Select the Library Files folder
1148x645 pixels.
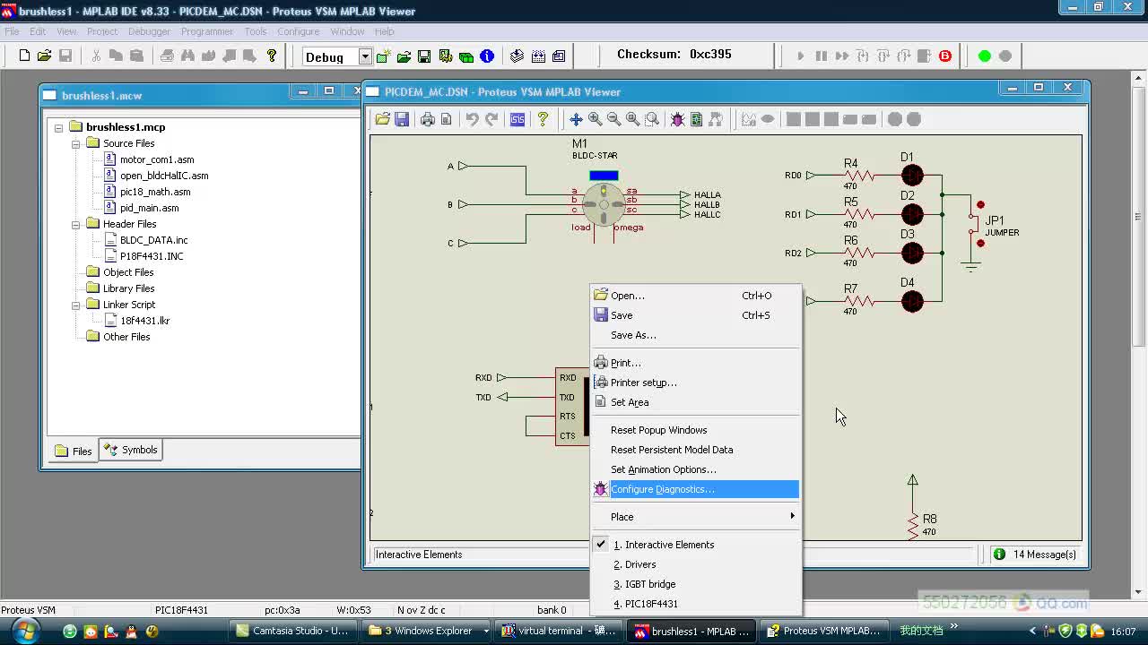pyautogui.click(x=128, y=288)
